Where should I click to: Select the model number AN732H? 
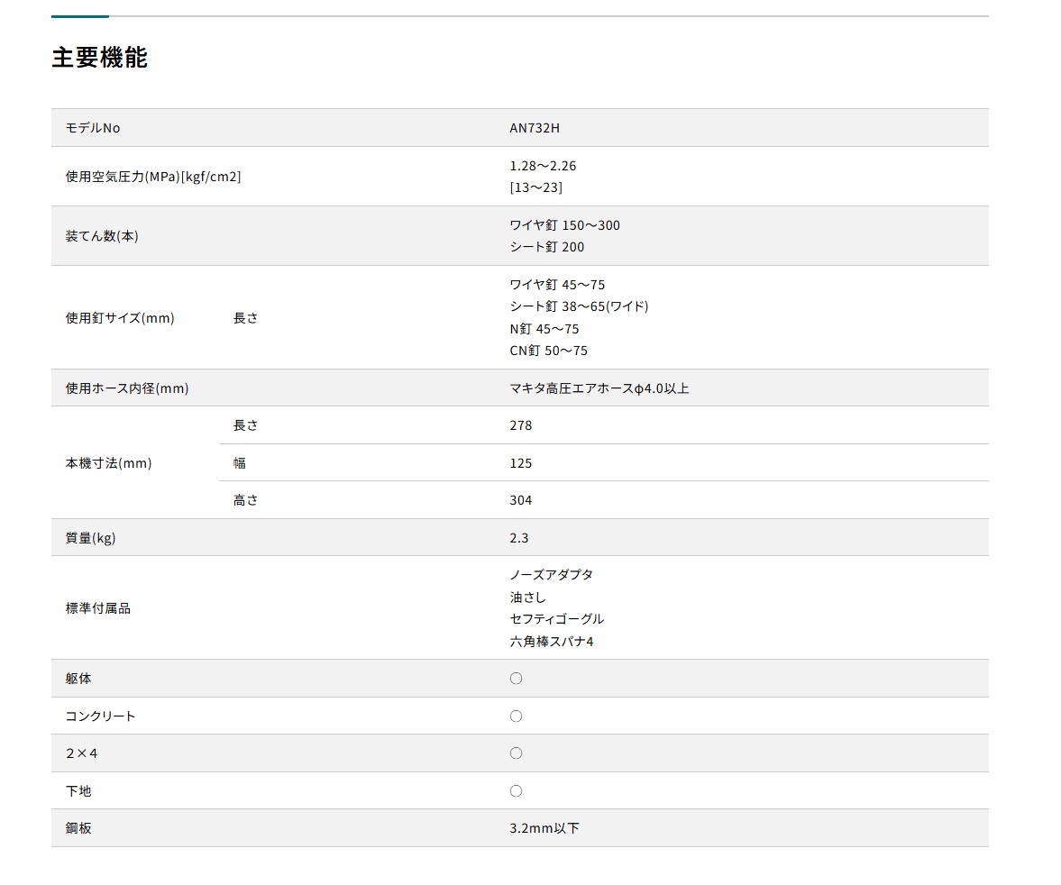[535, 128]
